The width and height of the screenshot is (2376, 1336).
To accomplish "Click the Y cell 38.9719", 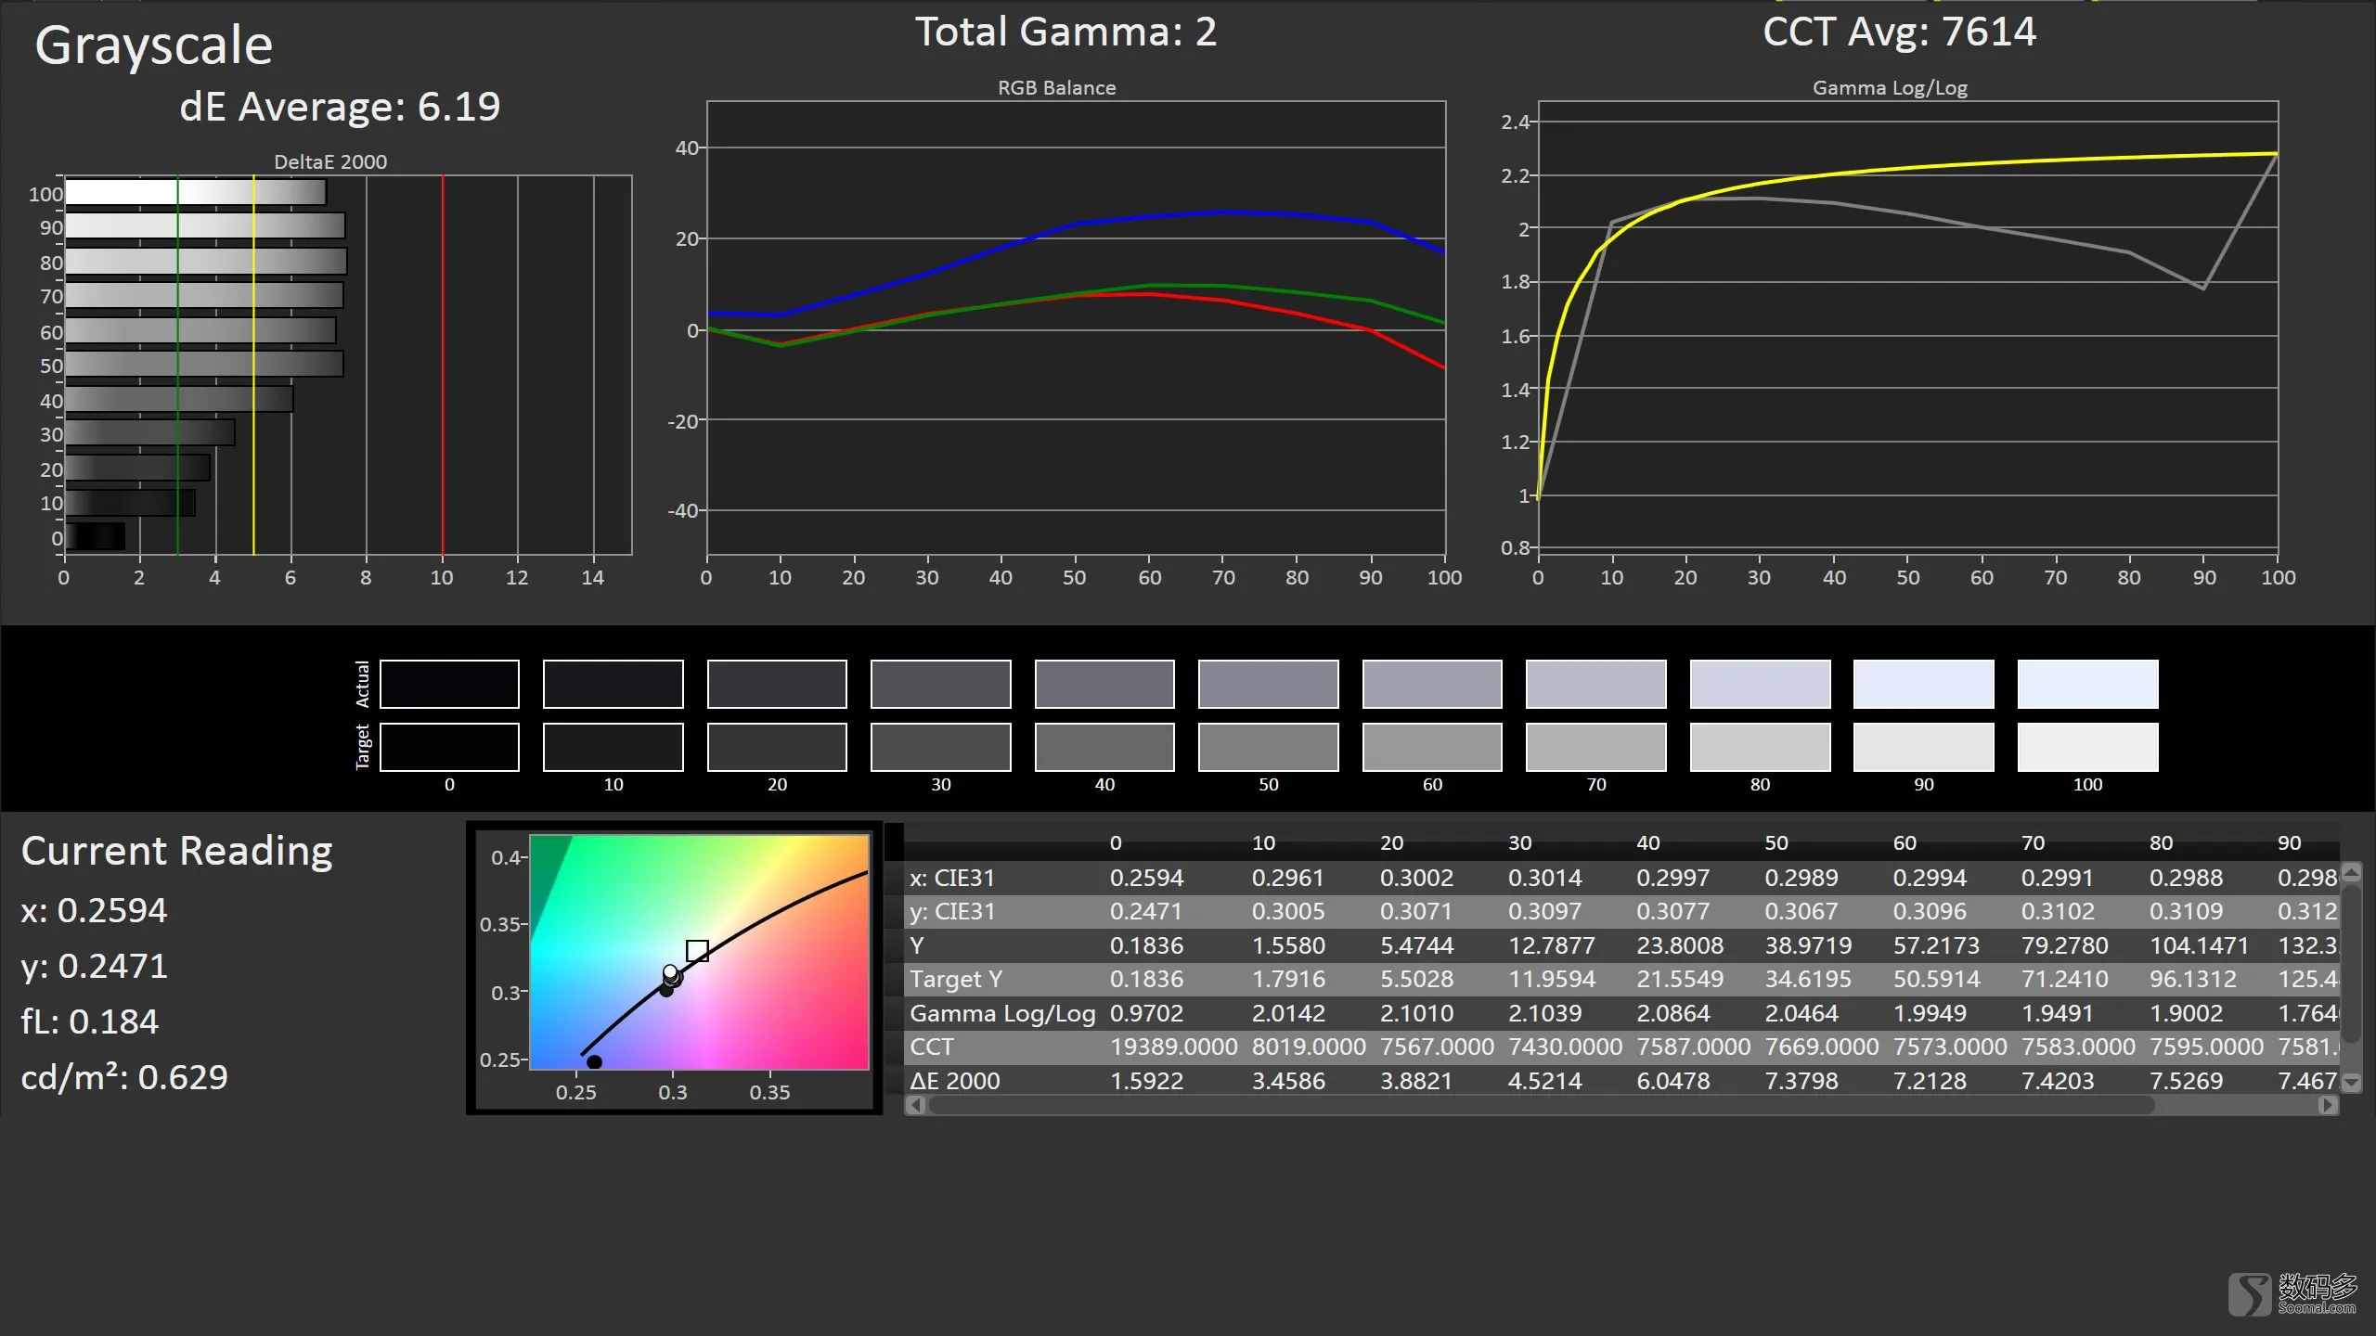I will pos(1808,945).
